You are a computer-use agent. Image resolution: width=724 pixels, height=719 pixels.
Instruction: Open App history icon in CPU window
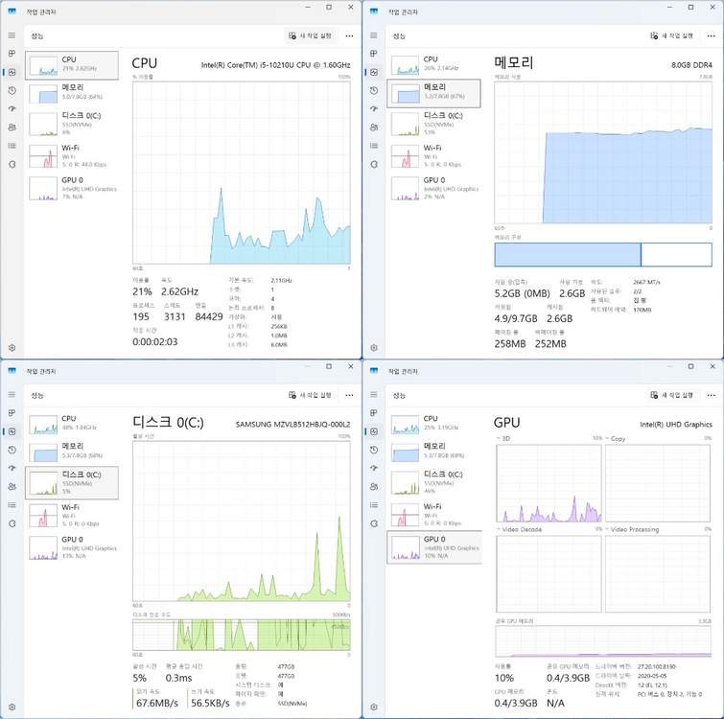click(x=12, y=90)
